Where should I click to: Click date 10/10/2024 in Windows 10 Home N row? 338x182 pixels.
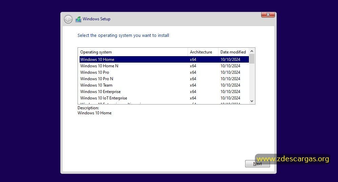[230, 66]
